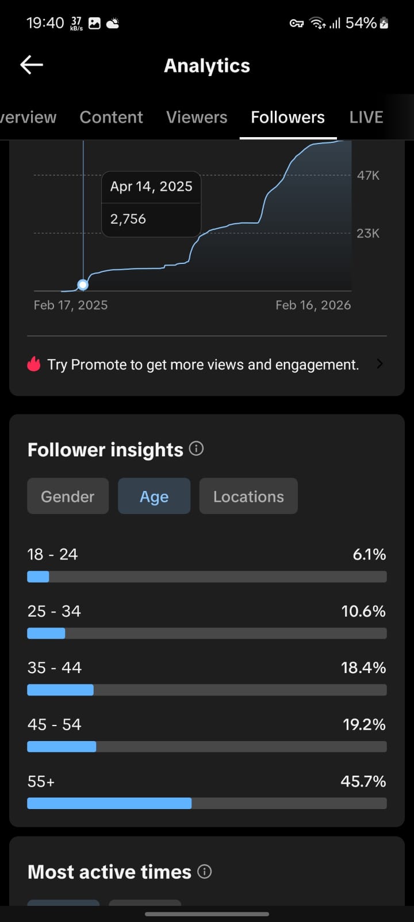The height and width of the screenshot is (922, 414).
Task: Select the Locations filter chip
Action: [248, 496]
